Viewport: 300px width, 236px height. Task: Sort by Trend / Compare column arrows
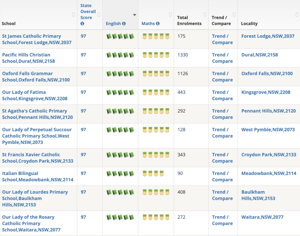pos(234,15)
